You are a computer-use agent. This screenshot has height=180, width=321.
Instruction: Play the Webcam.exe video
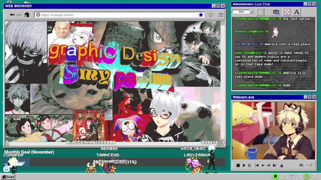(x=244, y=165)
